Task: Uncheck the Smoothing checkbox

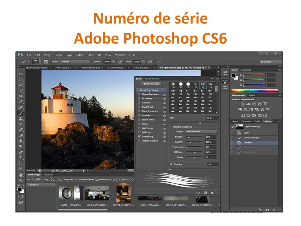Action: [139, 137]
